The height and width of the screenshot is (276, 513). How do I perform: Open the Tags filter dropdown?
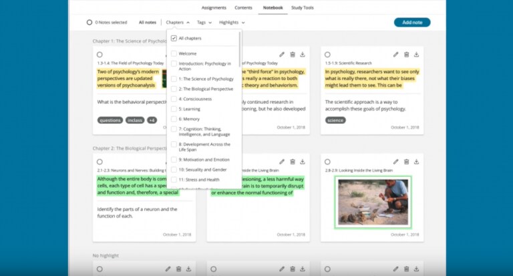point(204,22)
